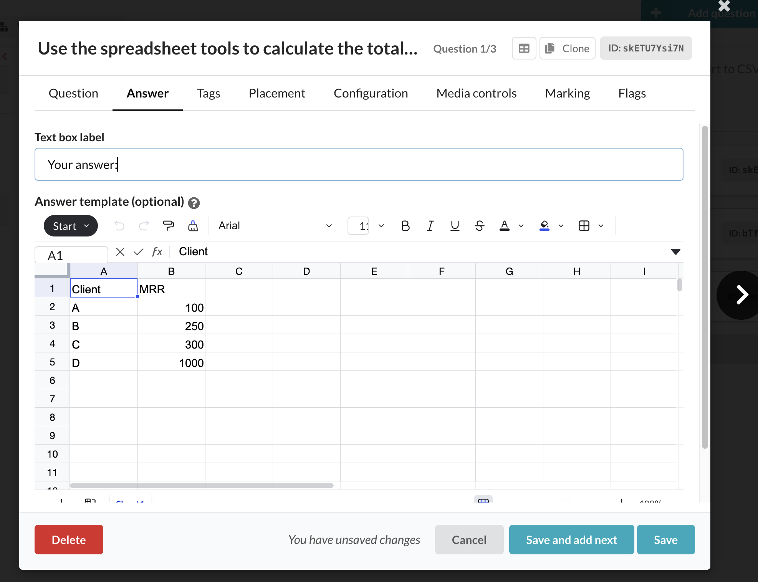Cancel cell edit with X icon

coord(120,252)
